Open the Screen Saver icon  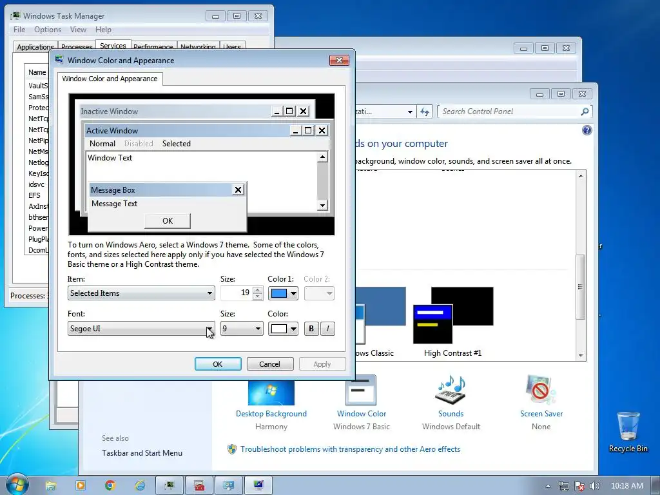[541, 390]
